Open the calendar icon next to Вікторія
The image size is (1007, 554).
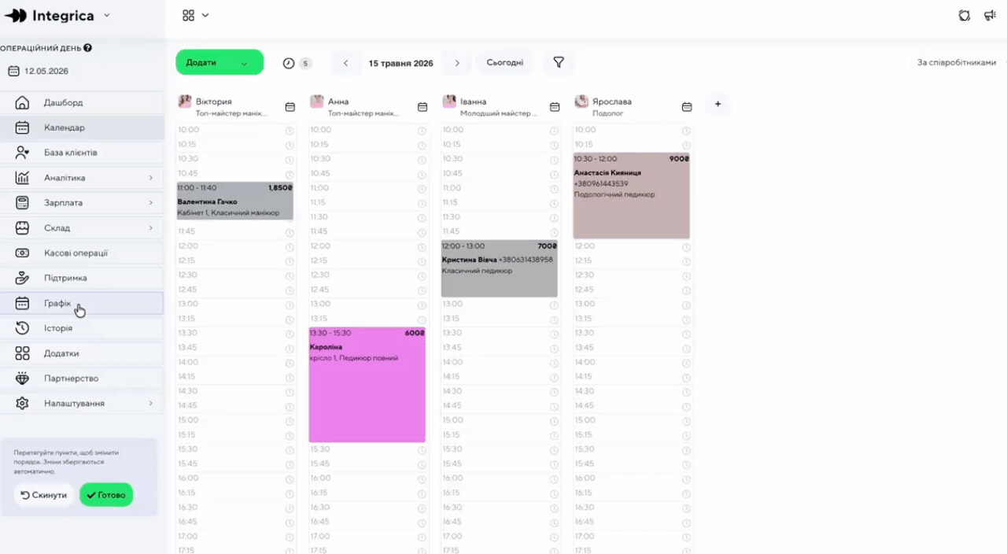click(x=290, y=107)
